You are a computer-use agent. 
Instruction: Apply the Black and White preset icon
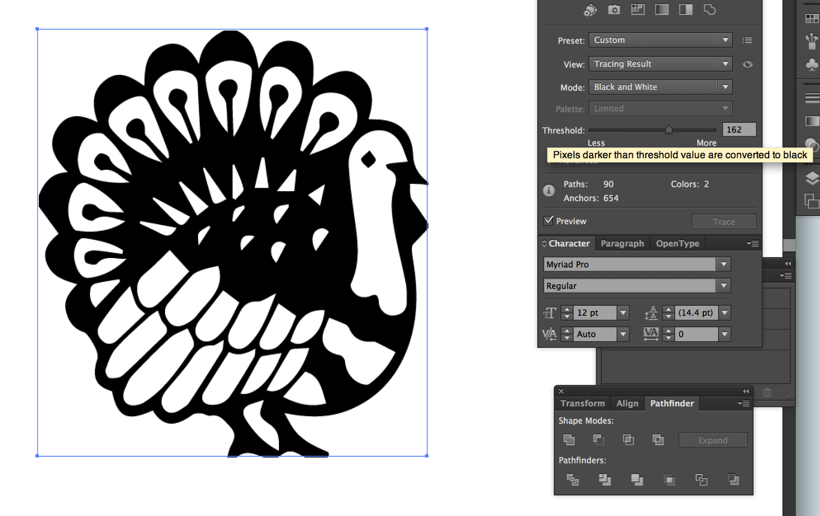click(686, 10)
